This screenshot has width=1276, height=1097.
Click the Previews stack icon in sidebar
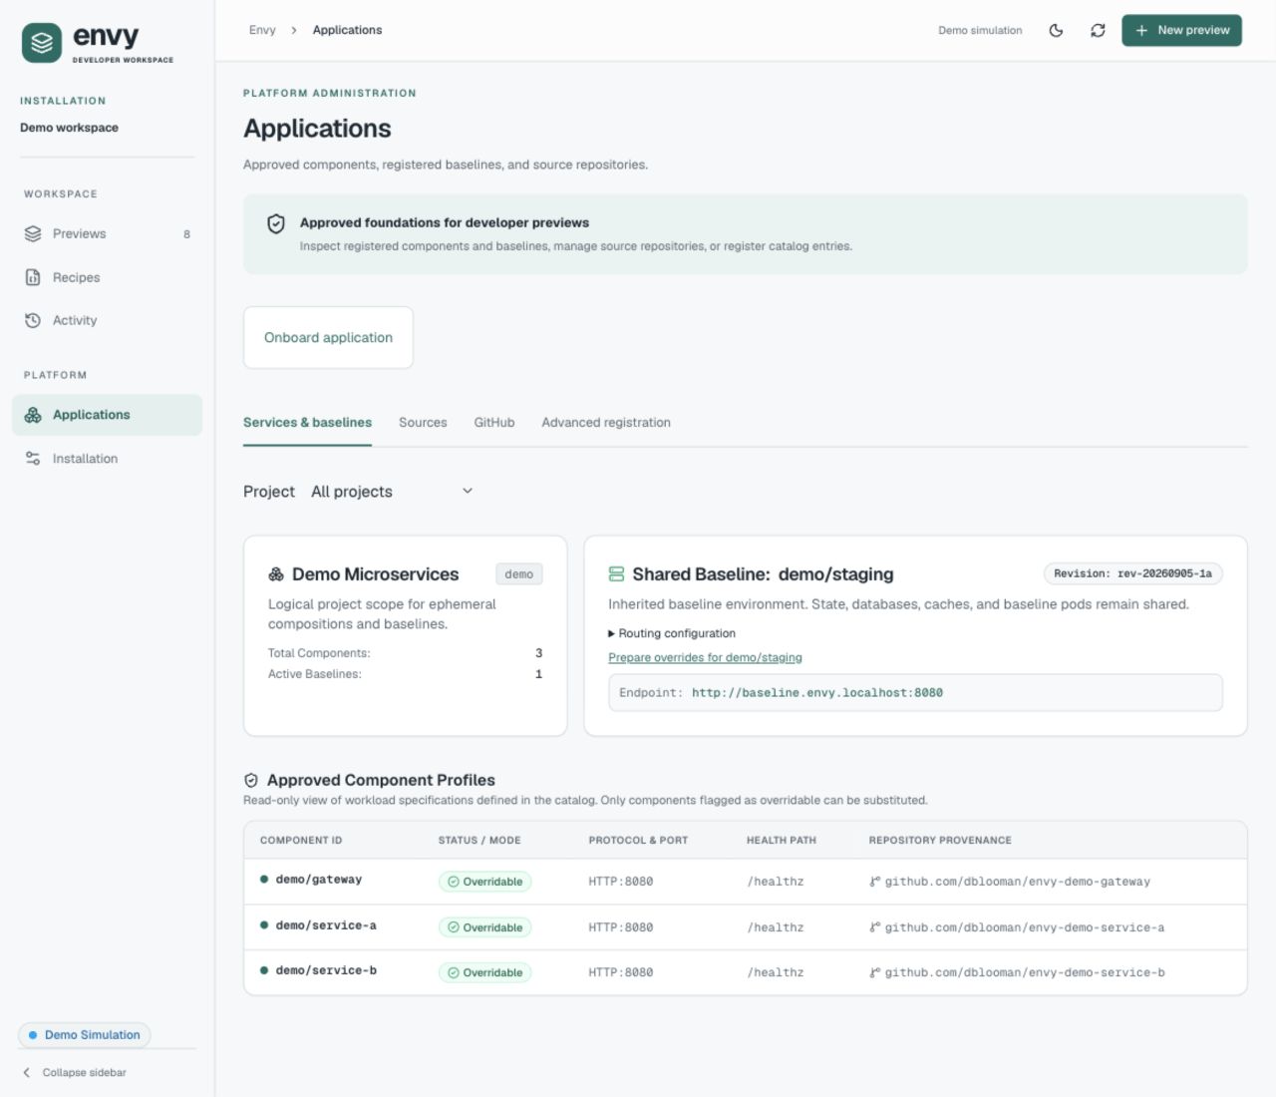click(x=33, y=233)
